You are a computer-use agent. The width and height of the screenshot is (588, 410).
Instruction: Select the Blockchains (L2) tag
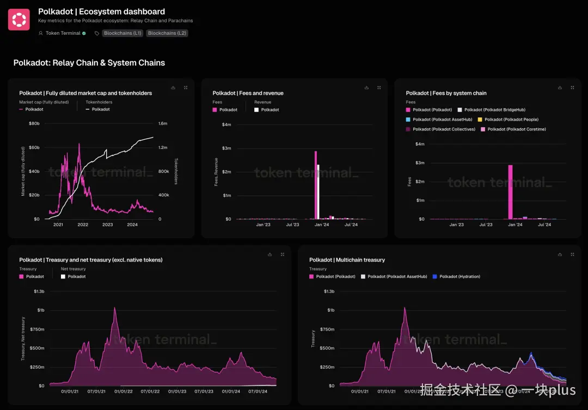(167, 33)
